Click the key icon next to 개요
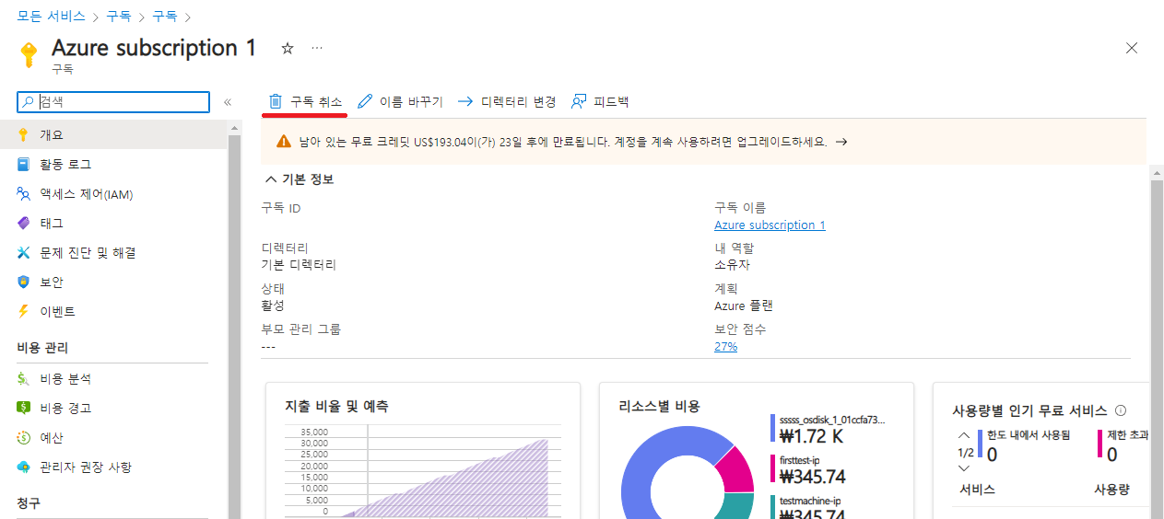Screen dimensions: 1164x519 [24, 135]
